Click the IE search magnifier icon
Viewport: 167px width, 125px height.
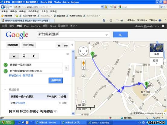(x=162, y=7)
